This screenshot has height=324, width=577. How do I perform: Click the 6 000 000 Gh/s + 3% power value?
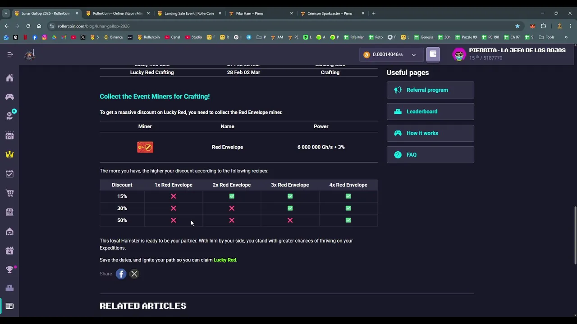coord(321,147)
